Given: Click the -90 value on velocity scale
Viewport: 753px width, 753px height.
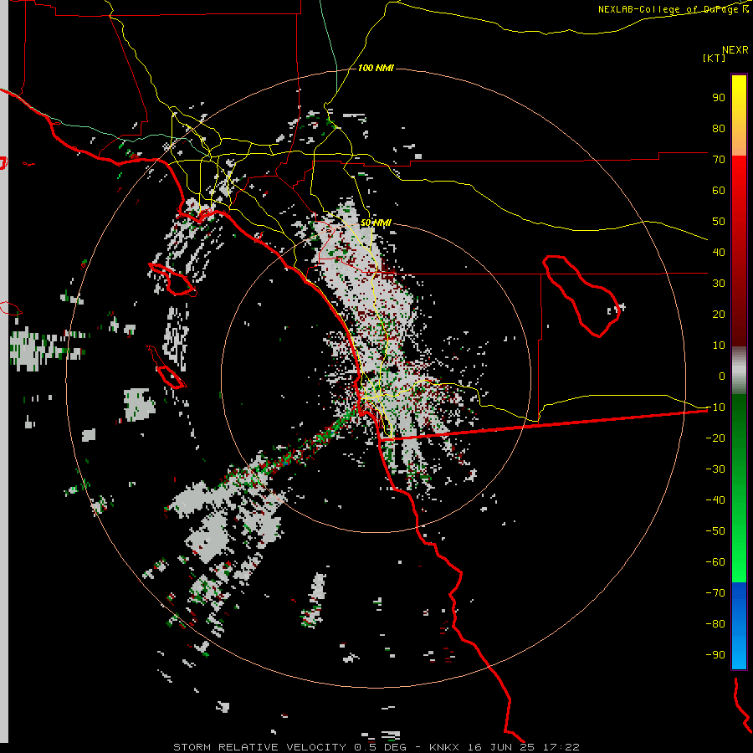Looking at the screenshot, I should pos(715,655).
